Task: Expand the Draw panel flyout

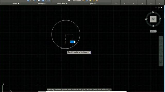Action: pyautogui.click(x=16, y=4)
